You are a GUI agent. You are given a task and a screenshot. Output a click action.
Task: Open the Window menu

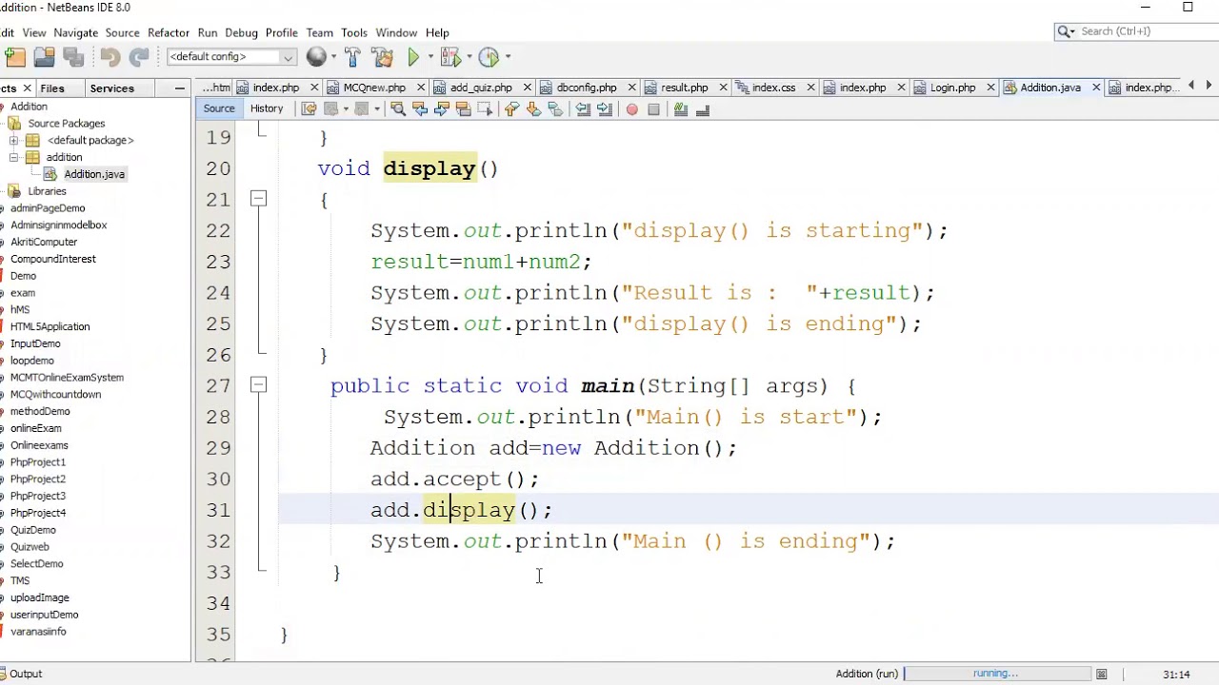(396, 33)
